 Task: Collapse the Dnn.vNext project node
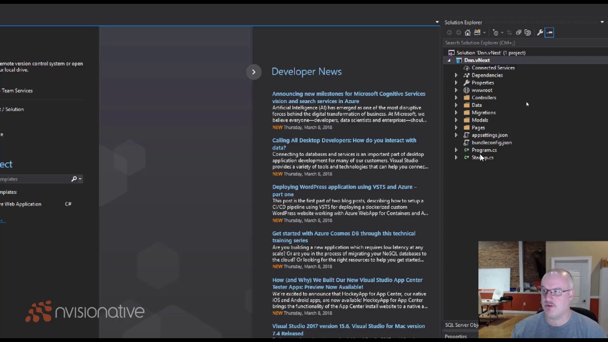[449, 60]
